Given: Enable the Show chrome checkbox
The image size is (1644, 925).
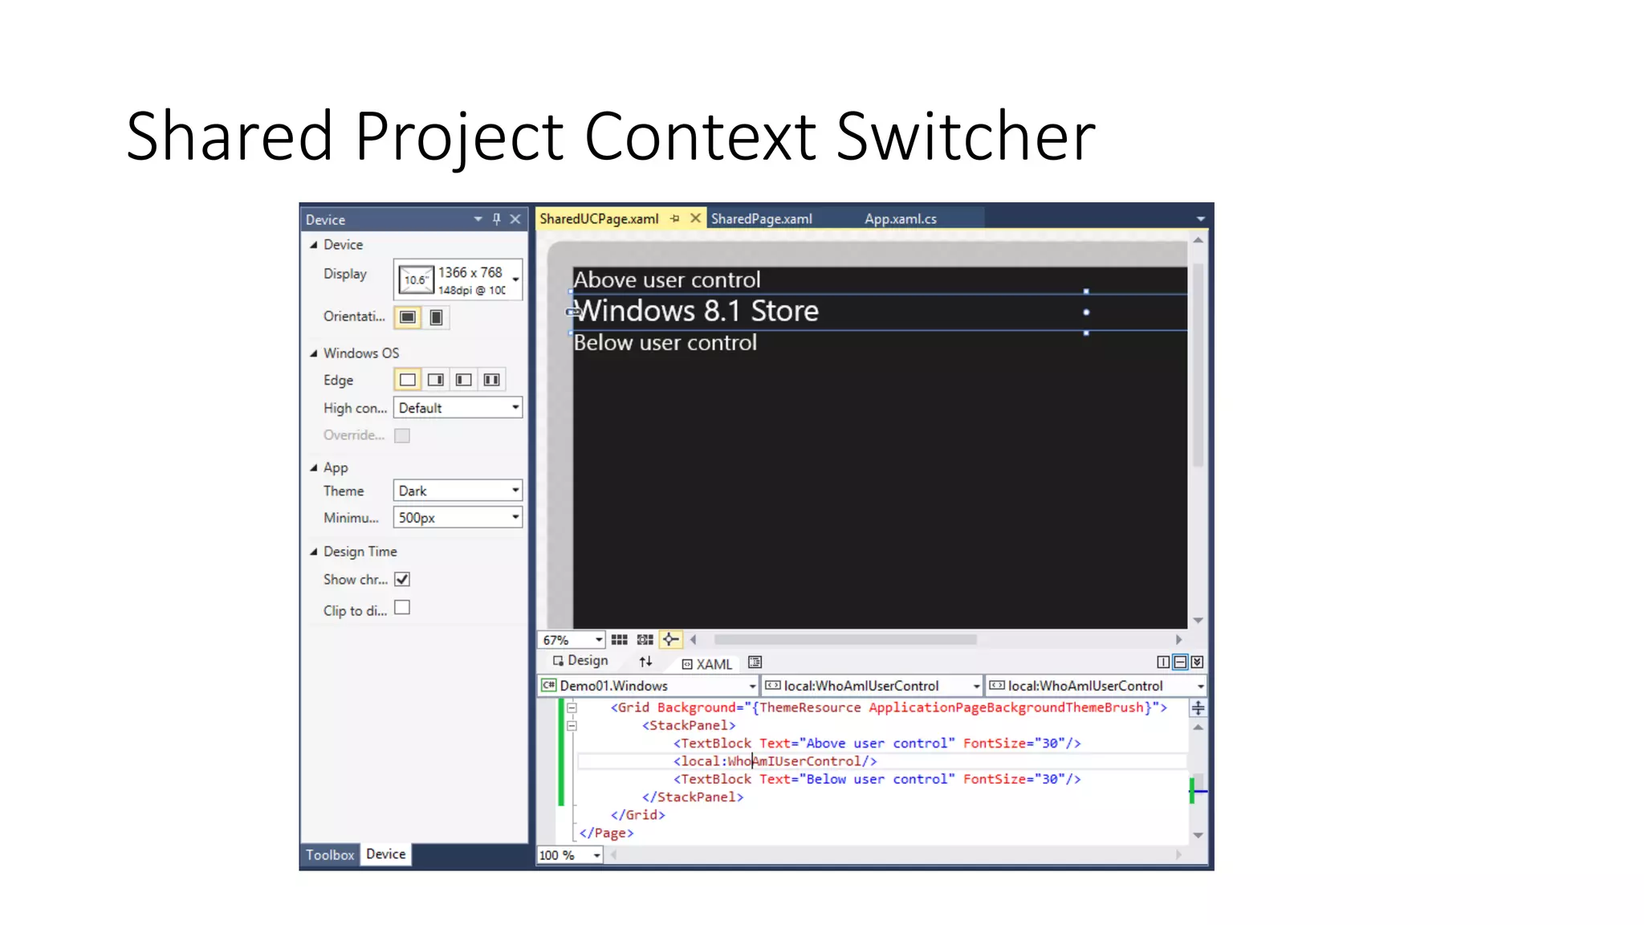Looking at the screenshot, I should click(x=402, y=580).
